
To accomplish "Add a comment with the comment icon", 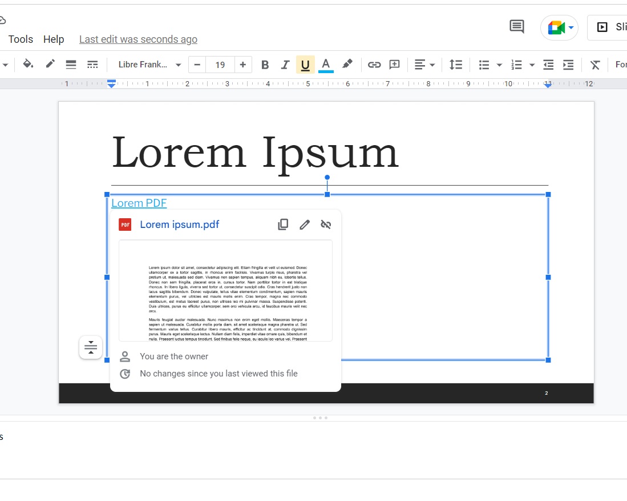I will tap(394, 64).
